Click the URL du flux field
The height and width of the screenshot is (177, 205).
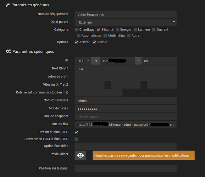pos(126,125)
